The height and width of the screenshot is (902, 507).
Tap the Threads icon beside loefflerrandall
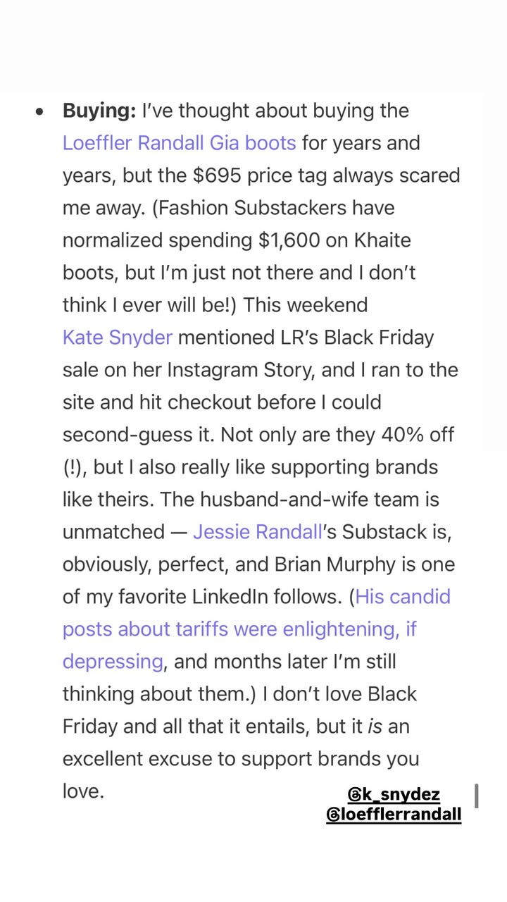click(x=333, y=815)
